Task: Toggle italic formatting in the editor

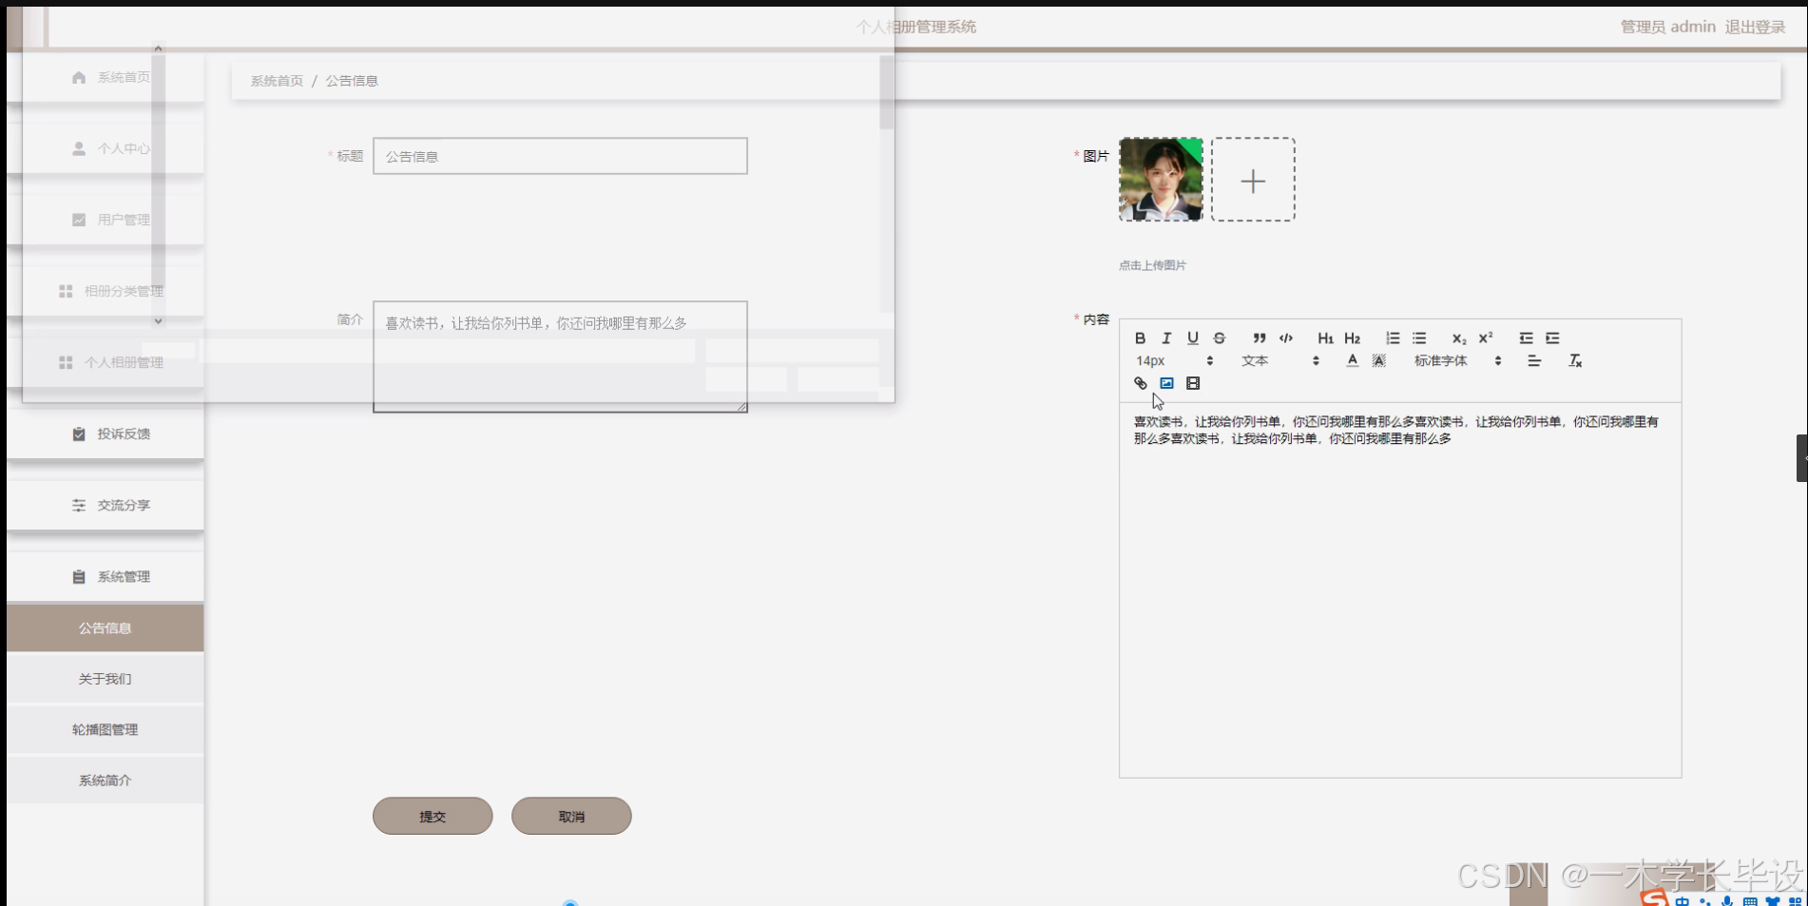Action: (x=1166, y=338)
